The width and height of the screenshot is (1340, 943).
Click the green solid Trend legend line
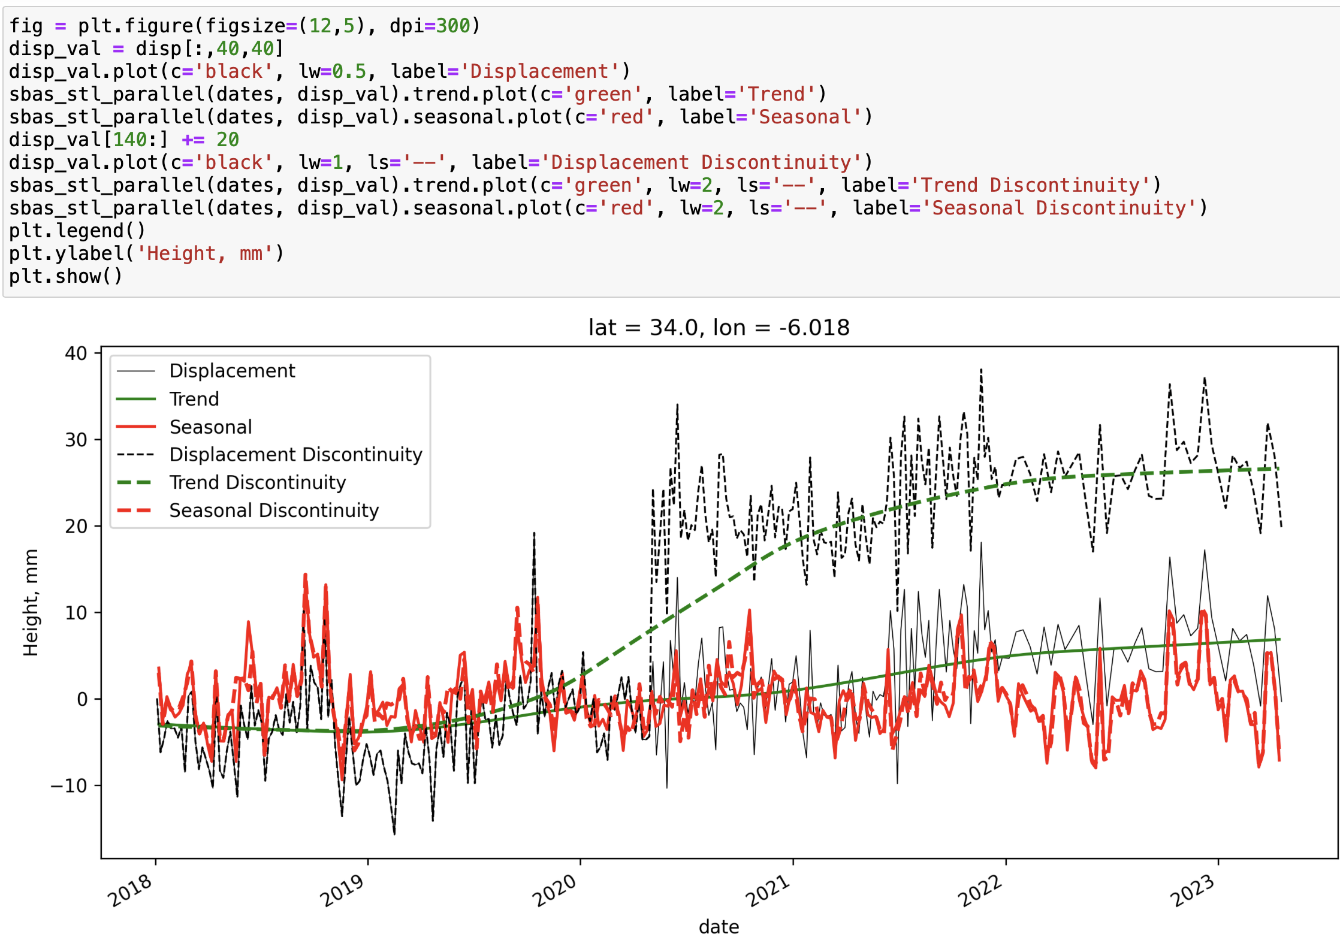click(135, 399)
